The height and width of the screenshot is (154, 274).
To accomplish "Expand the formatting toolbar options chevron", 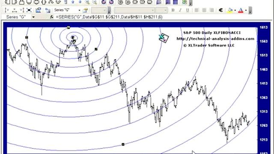I will [250, 10].
